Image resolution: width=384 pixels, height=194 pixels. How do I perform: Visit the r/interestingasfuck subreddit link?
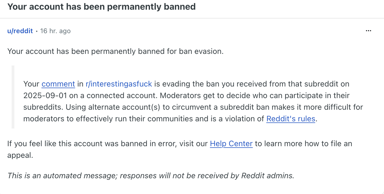pos(119,84)
